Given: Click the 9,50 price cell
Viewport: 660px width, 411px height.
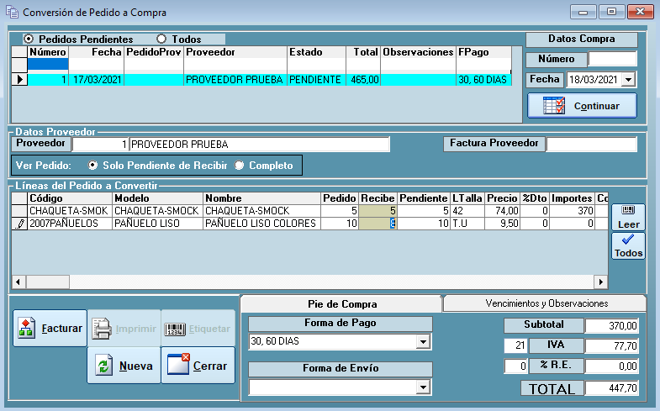Looking at the screenshot, I should pos(502,224).
